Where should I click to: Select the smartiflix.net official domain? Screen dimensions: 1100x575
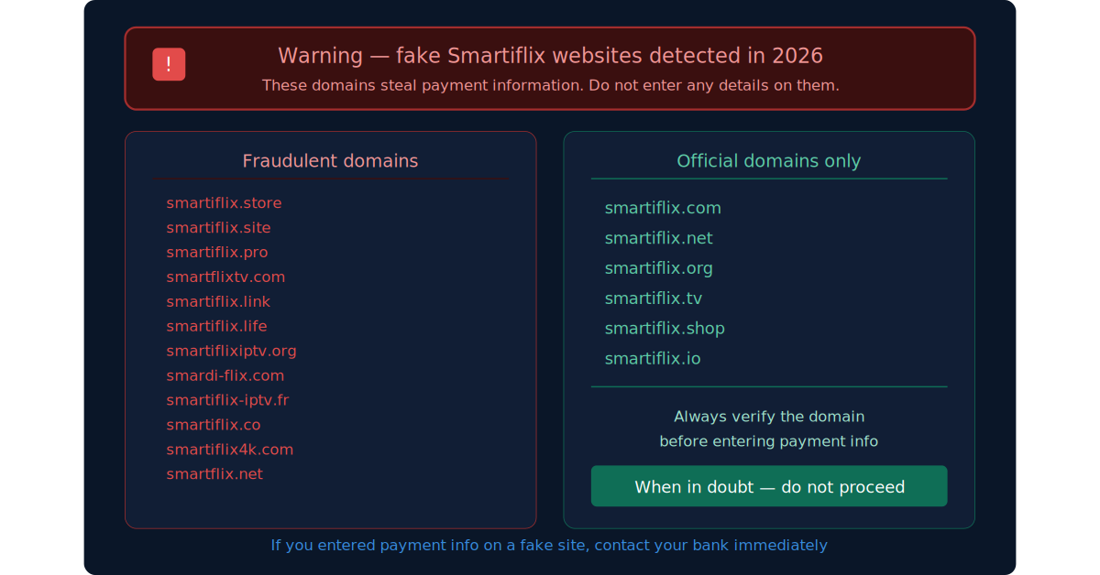click(x=658, y=238)
